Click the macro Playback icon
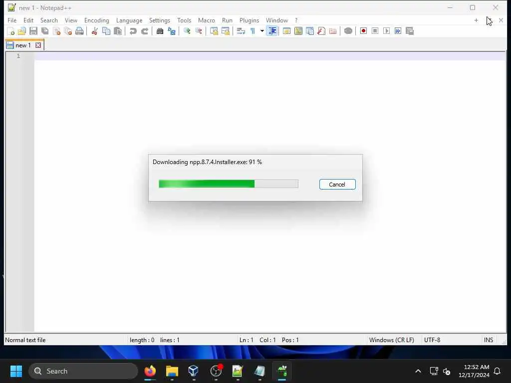 click(387, 31)
